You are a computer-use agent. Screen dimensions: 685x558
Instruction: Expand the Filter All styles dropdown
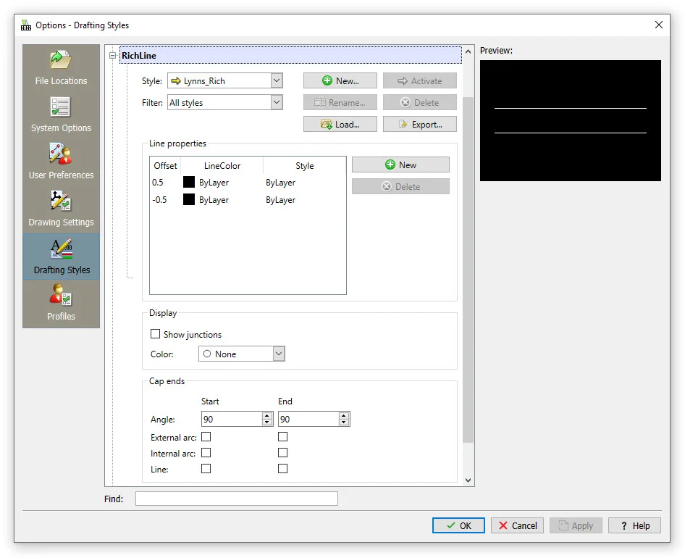224,103
